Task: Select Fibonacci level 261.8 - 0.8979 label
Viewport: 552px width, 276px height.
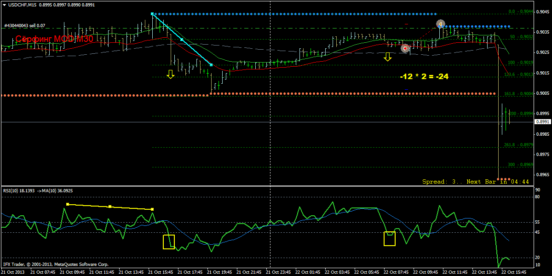Action: (x=520, y=145)
